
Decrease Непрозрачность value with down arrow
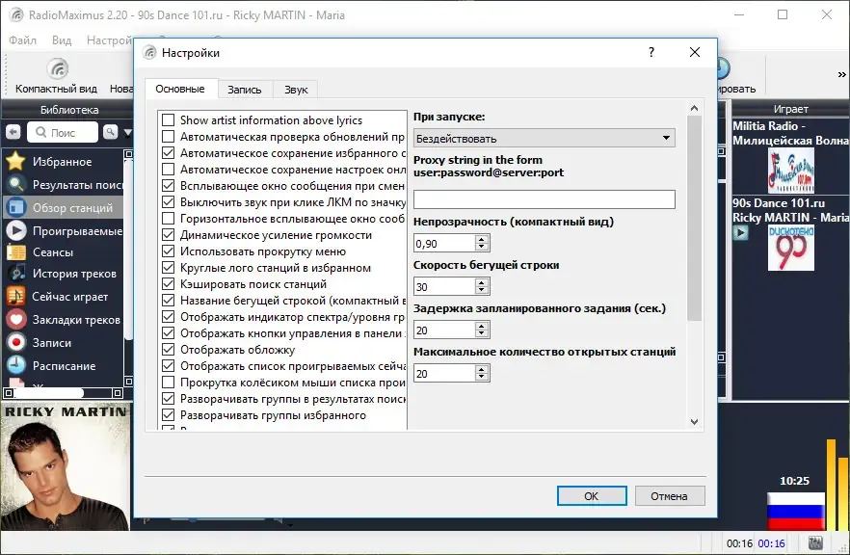point(482,247)
